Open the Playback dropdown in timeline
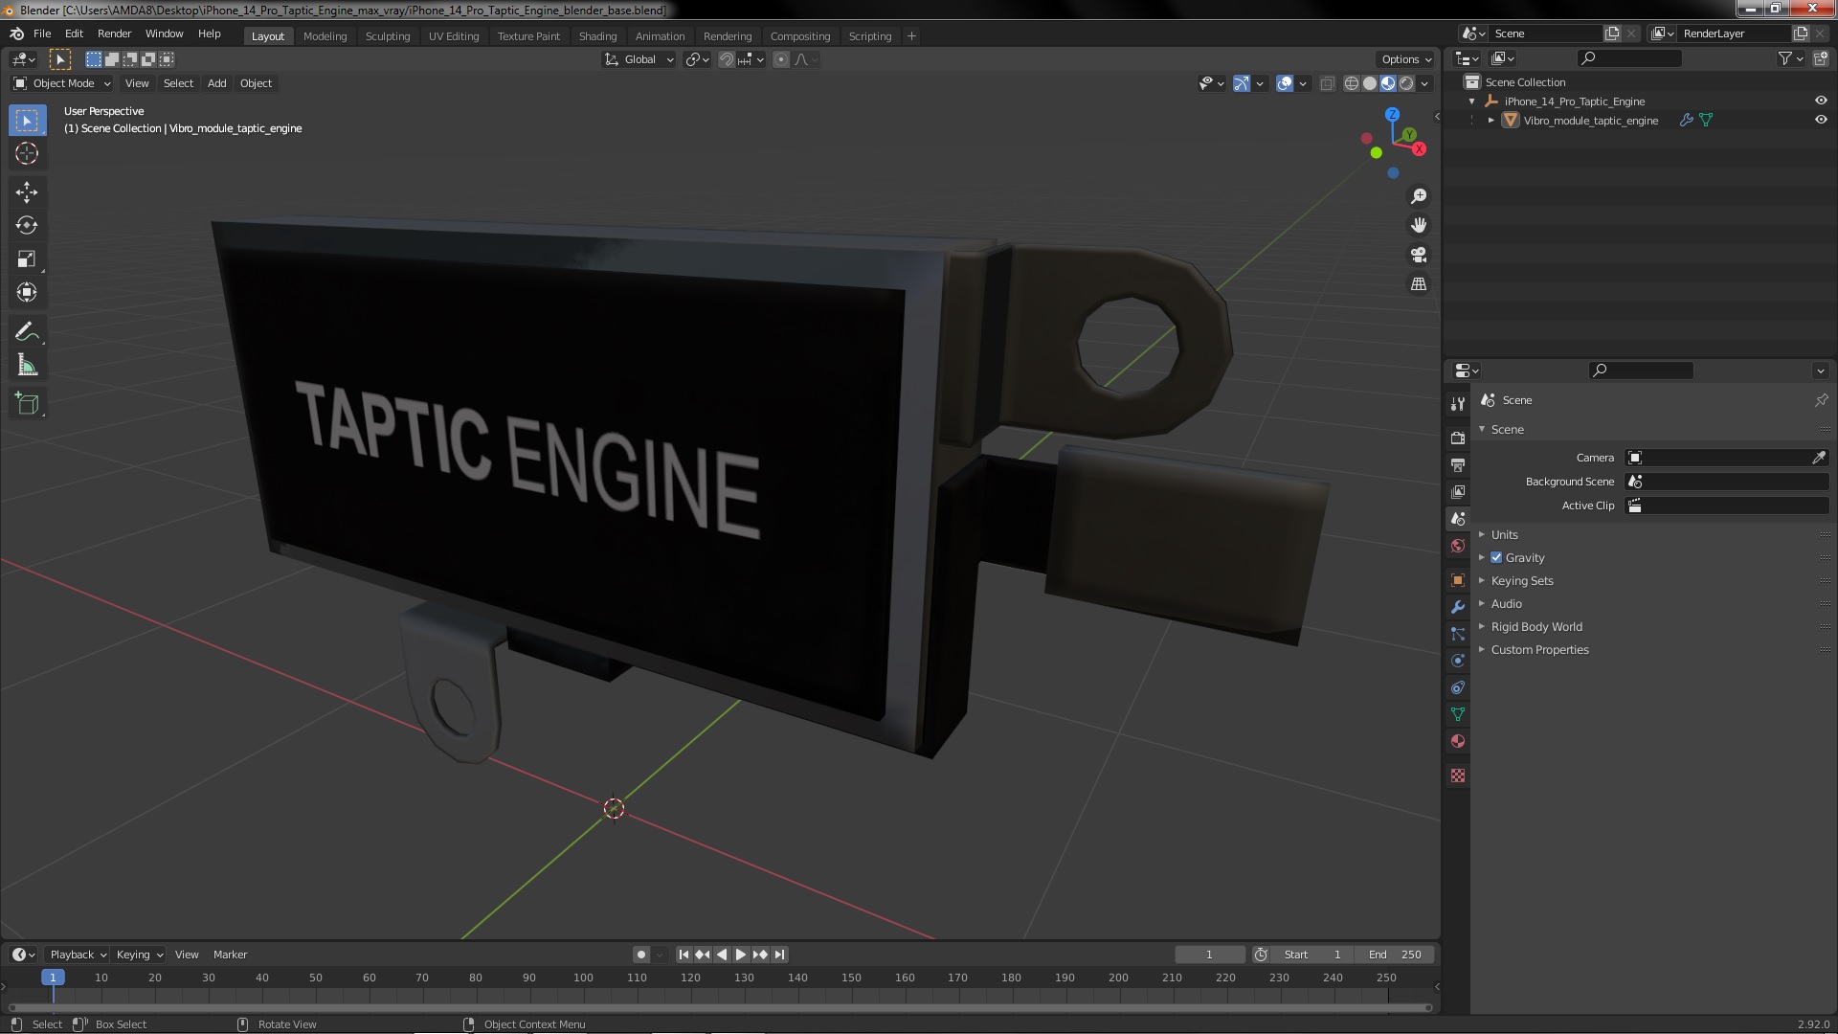Screen dimensions: 1838x1034 coord(78,955)
